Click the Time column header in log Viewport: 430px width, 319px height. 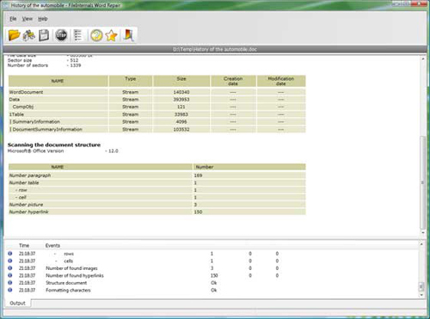[x=24, y=245]
